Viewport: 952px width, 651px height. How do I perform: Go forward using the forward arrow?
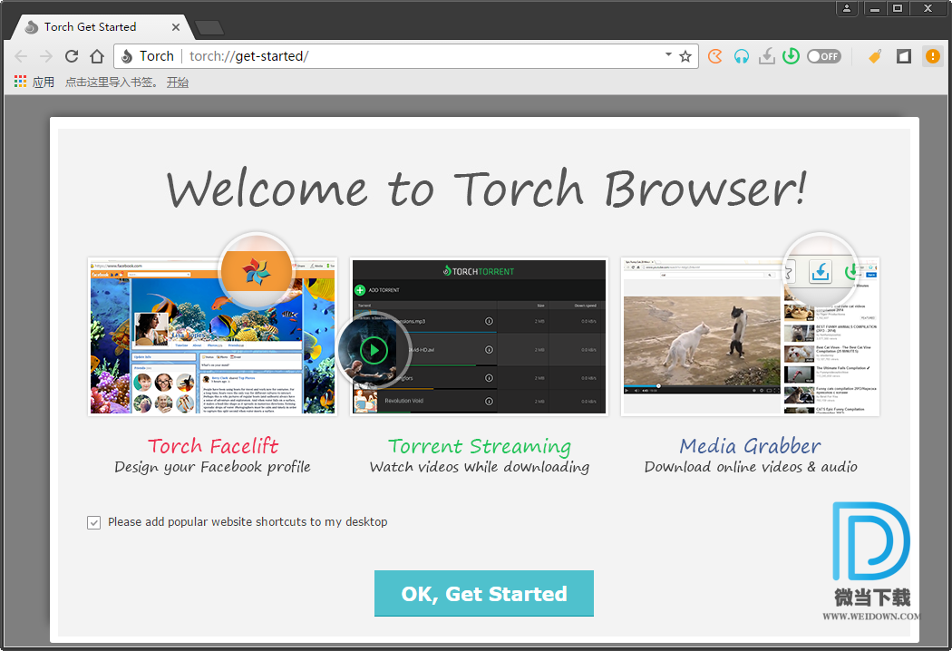coord(46,56)
